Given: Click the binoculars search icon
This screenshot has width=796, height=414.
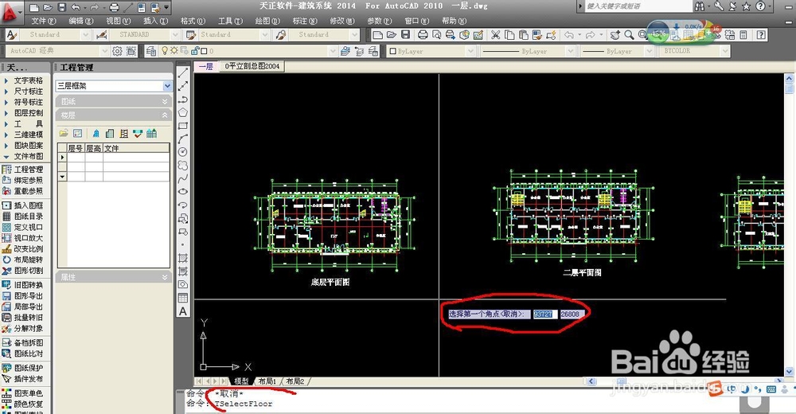Looking at the screenshot, I should coord(700,6).
